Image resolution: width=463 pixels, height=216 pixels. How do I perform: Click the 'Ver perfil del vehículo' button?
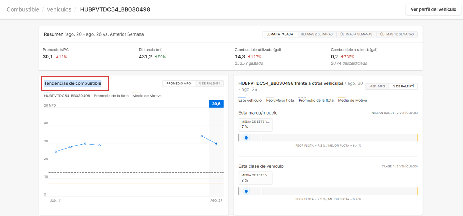[433, 9]
